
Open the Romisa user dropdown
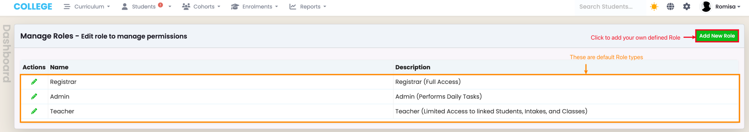[x=728, y=6]
